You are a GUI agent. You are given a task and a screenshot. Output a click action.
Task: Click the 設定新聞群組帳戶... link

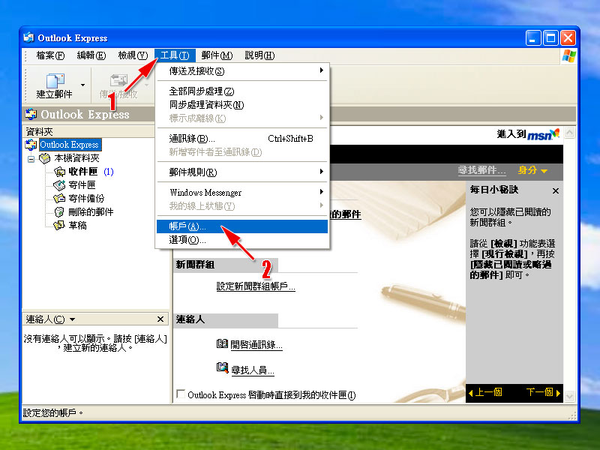point(256,286)
